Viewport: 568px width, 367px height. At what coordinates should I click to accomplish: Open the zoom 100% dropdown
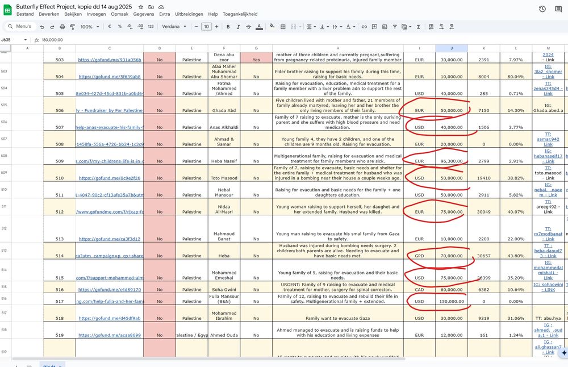90,27
